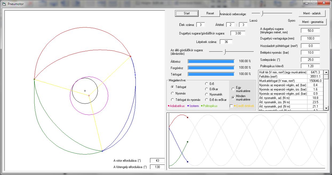Viewport: 332px width, 175px height.
Task: Select the Minden munkatérre radio button
Action: pos(233,98)
